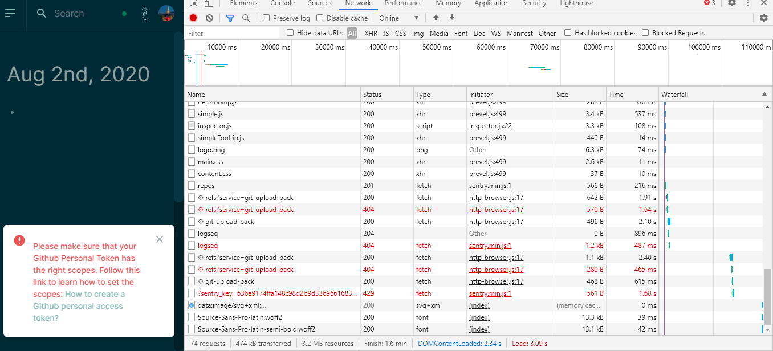This screenshot has width=773, height=351.
Task: Filter requests by Font
Action: tap(461, 33)
